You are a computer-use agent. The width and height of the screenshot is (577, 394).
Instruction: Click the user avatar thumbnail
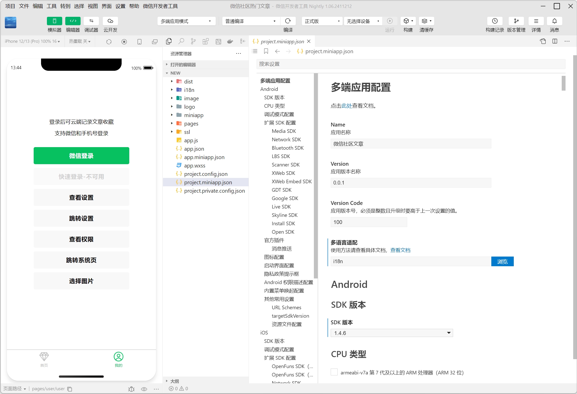11,22
